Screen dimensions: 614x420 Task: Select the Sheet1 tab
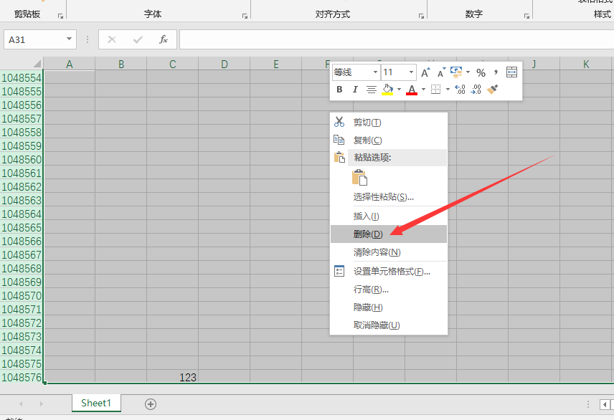96,404
